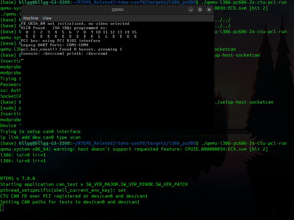Viewport: 294px width, 220px height.
Task: Open the View menu in QEMU
Action: tap(47, 18)
